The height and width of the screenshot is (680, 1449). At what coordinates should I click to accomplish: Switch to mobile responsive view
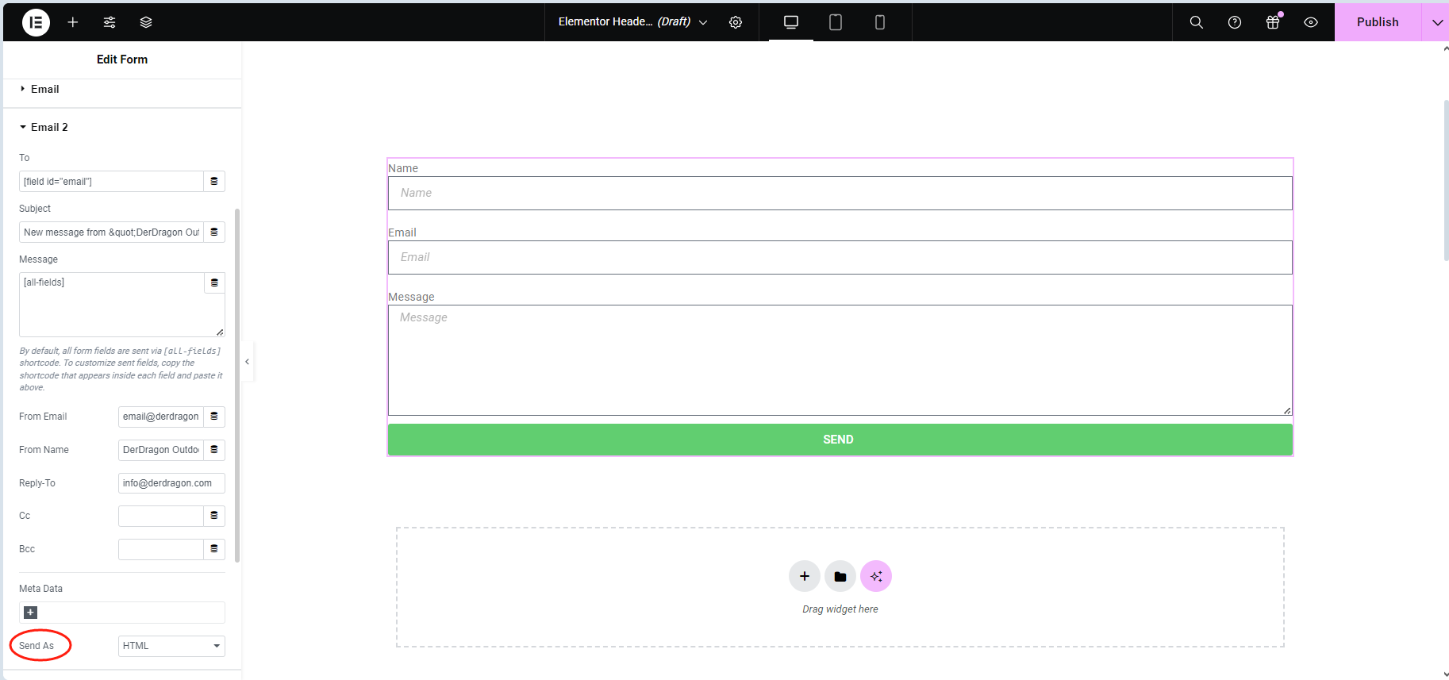[x=879, y=22]
